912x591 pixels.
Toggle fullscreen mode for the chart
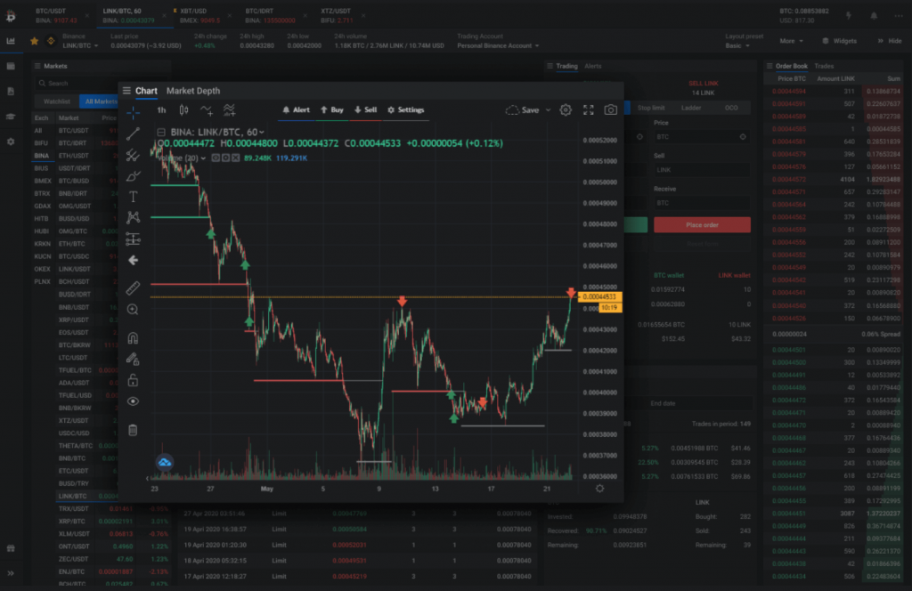tap(589, 109)
